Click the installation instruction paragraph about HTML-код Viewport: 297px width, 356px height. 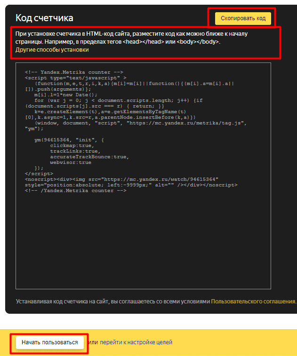pyautogui.click(x=132, y=38)
